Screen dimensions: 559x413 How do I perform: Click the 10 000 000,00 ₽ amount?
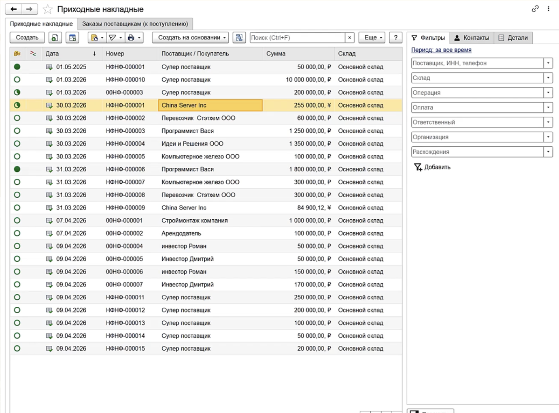tap(308, 79)
